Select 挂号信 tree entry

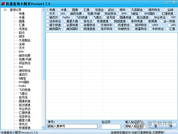[23, 97]
